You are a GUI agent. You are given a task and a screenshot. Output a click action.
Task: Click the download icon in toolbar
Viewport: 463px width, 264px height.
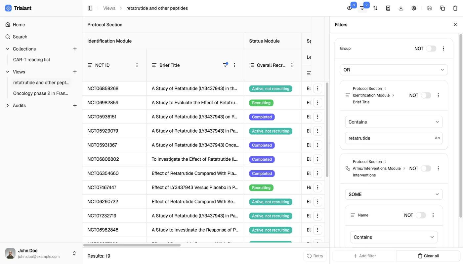click(401, 8)
